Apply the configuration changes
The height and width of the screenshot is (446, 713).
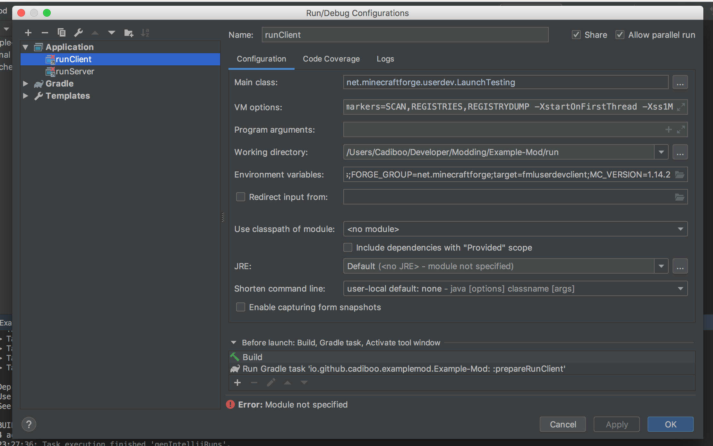click(x=616, y=424)
